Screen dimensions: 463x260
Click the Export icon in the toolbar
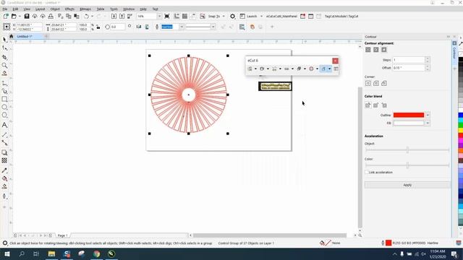122,16
